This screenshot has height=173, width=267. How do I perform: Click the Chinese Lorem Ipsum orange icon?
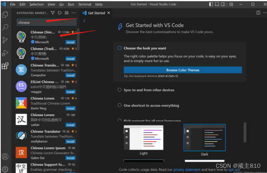pos(21,153)
